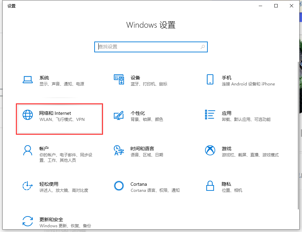Open Ease of Access icon
302x232 pixels.
tap(27, 186)
